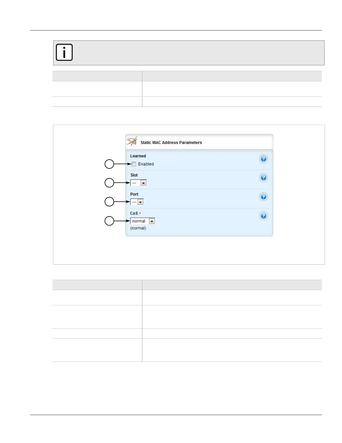
Task: Click the Slot field label
Action: [134, 175]
